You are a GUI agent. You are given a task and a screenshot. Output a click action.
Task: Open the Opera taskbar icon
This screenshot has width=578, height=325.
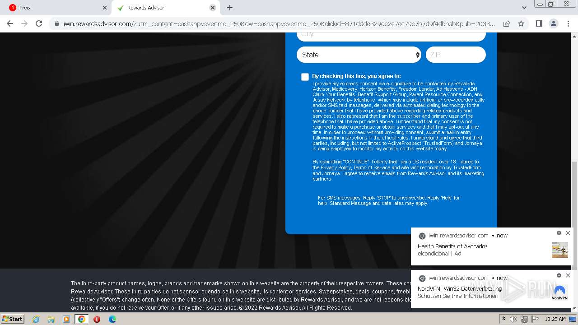pyautogui.click(x=97, y=319)
